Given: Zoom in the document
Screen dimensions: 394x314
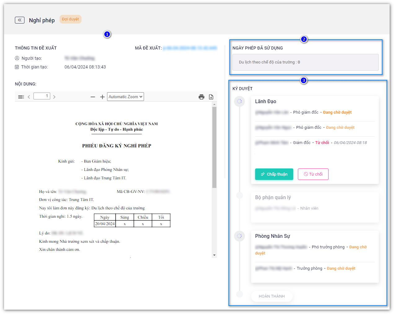Looking at the screenshot, I should (x=102, y=97).
